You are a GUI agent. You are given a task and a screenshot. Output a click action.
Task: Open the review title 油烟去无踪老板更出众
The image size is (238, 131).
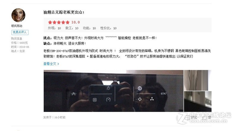[64, 12]
